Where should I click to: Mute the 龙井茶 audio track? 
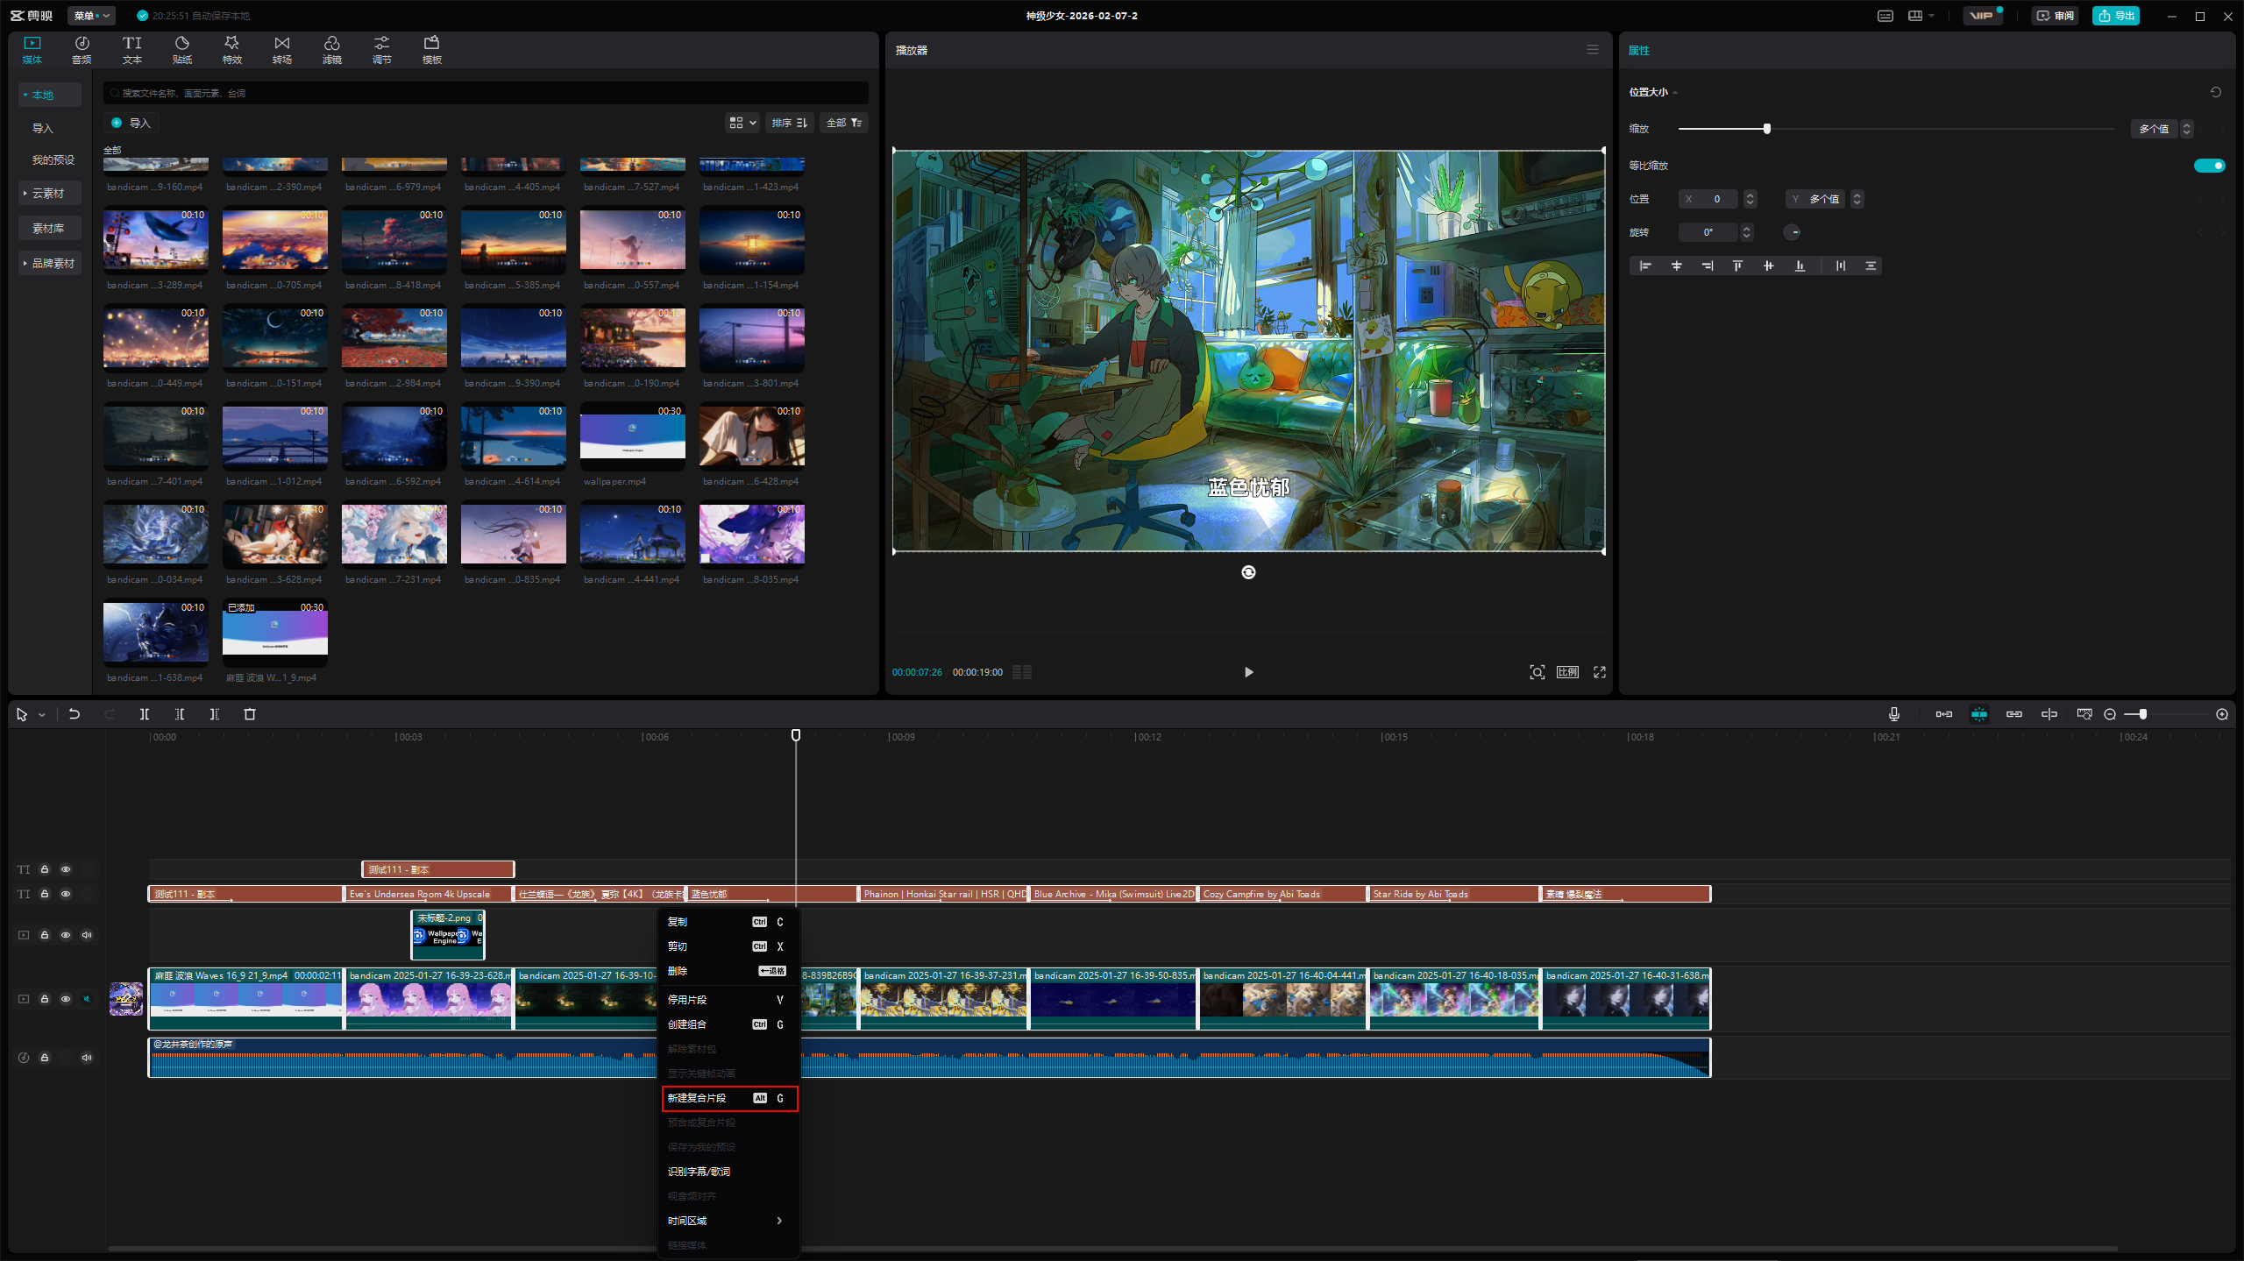87,1058
